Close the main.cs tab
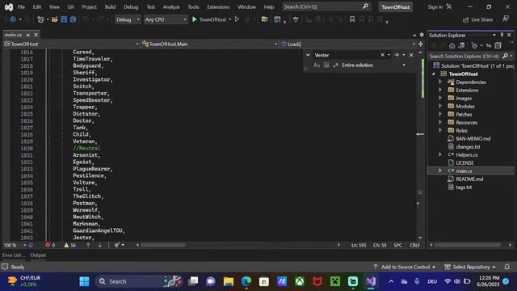 (x=36, y=35)
